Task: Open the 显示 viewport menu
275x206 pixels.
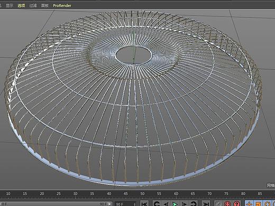Action: tap(10, 5)
